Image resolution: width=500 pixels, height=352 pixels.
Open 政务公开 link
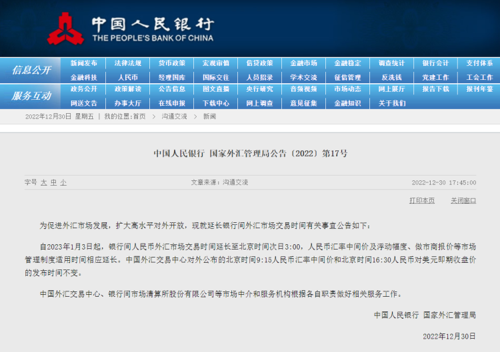[83, 88]
